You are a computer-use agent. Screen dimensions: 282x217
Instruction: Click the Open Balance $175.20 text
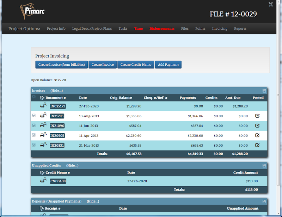click(x=48, y=80)
